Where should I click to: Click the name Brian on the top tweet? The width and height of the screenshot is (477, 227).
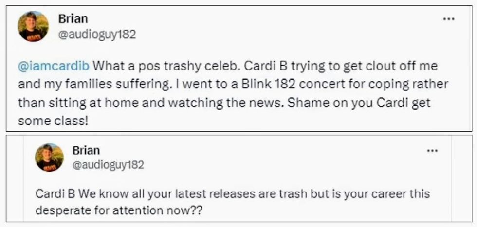[x=72, y=19]
